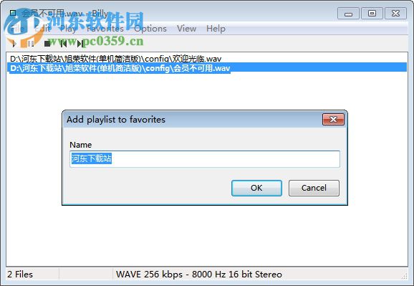Open the File menu
Viewport: 414px width, 286px height.
tap(18, 29)
